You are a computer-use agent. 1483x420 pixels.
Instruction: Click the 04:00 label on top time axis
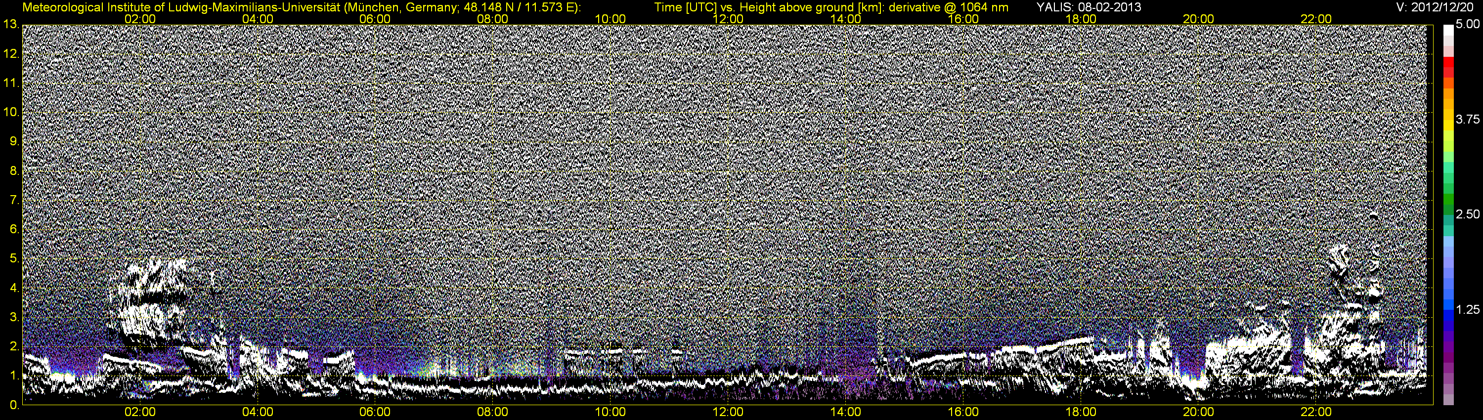point(258,19)
